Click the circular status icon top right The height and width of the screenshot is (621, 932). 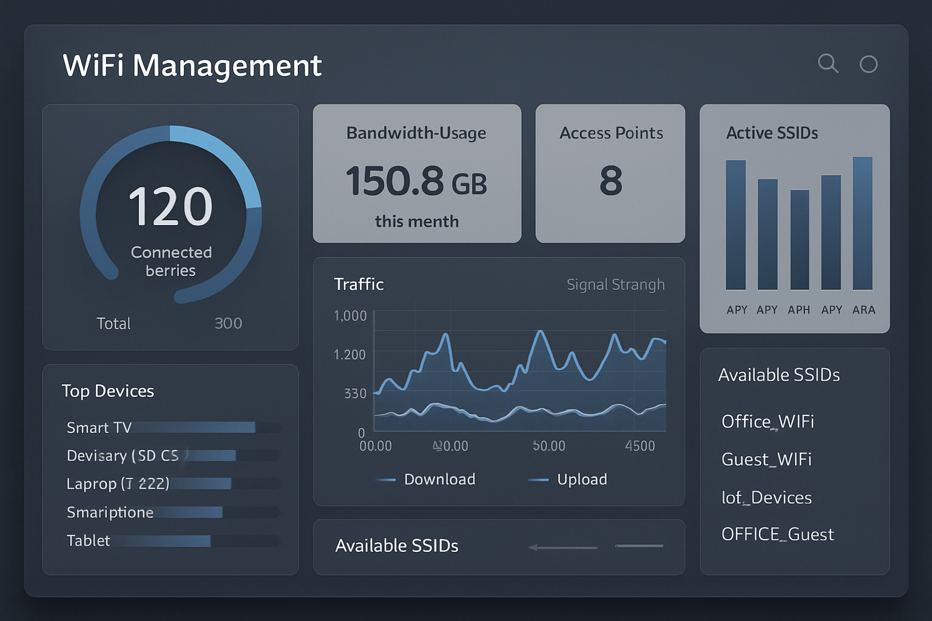click(869, 64)
